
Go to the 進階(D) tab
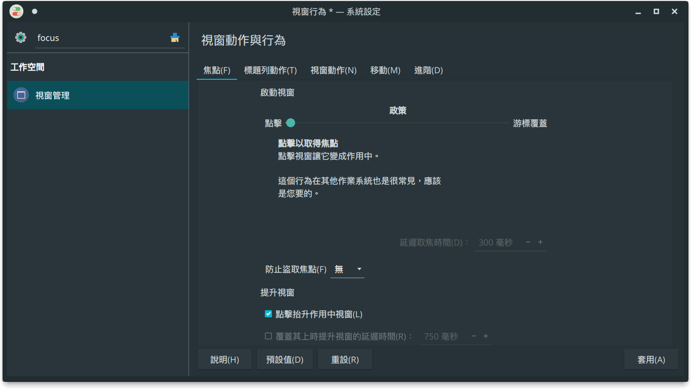pyautogui.click(x=429, y=70)
